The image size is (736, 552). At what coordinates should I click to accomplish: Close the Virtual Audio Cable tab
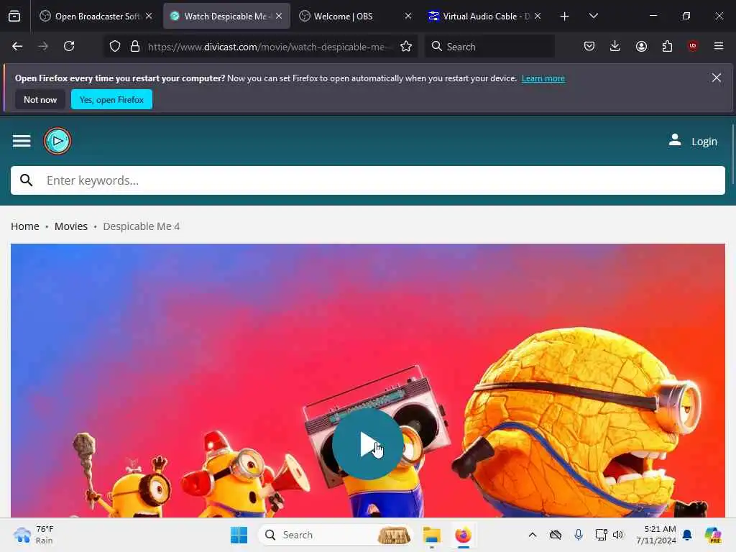pos(538,17)
